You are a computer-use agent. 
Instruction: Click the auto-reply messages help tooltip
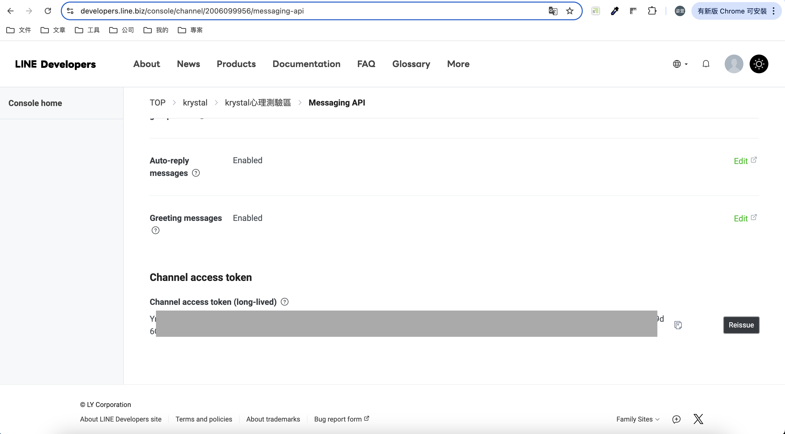point(196,173)
